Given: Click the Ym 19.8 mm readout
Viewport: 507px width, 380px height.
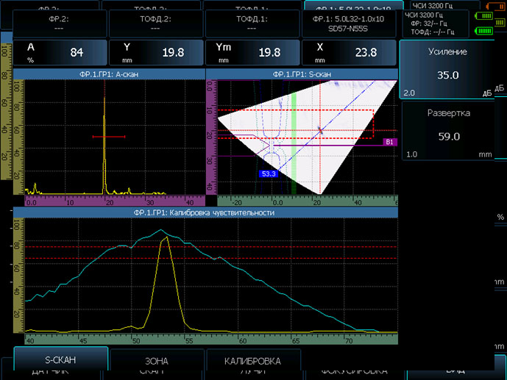Looking at the screenshot, I should tap(252, 52).
